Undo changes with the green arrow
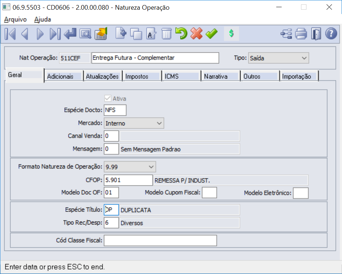Viewport: 342px width, 274px height. click(x=181, y=33)
